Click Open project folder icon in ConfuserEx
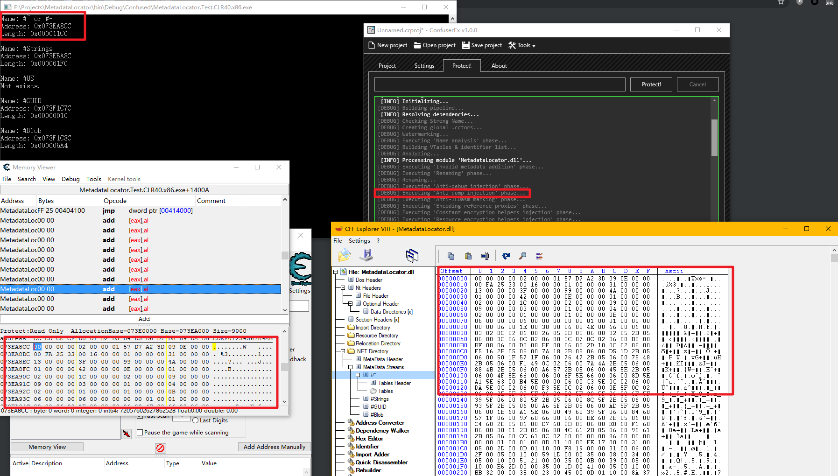The image size is (838, 476). (417, 45)
